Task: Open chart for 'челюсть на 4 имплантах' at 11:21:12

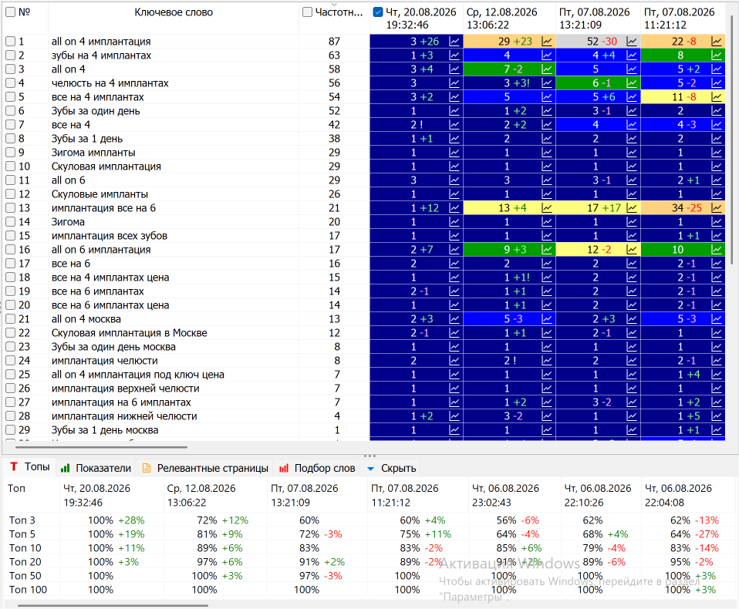Action: (x=717, y=83)
